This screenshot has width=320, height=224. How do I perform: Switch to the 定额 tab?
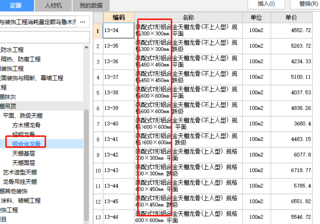pyautogui.click(x=17, y=6)
